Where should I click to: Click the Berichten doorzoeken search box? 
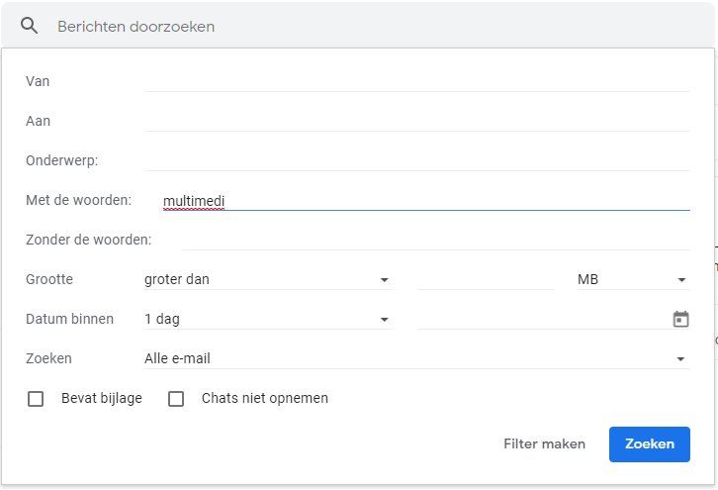click(366, 27)
